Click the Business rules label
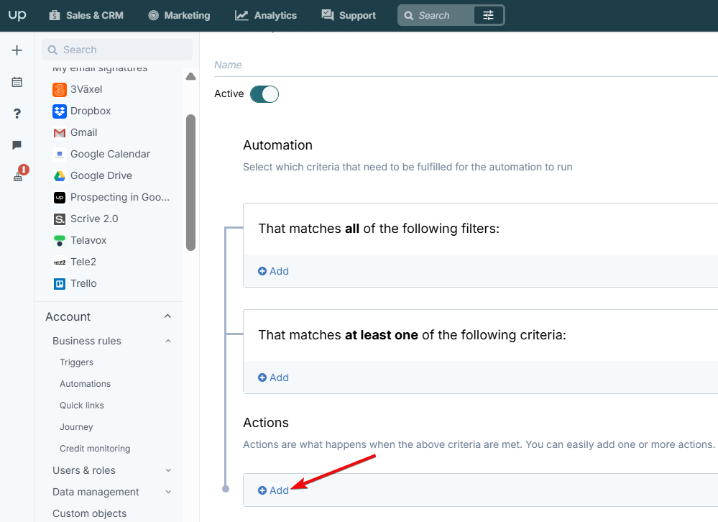Viewport: 718px width, 522px height. [x=86, y=341]
